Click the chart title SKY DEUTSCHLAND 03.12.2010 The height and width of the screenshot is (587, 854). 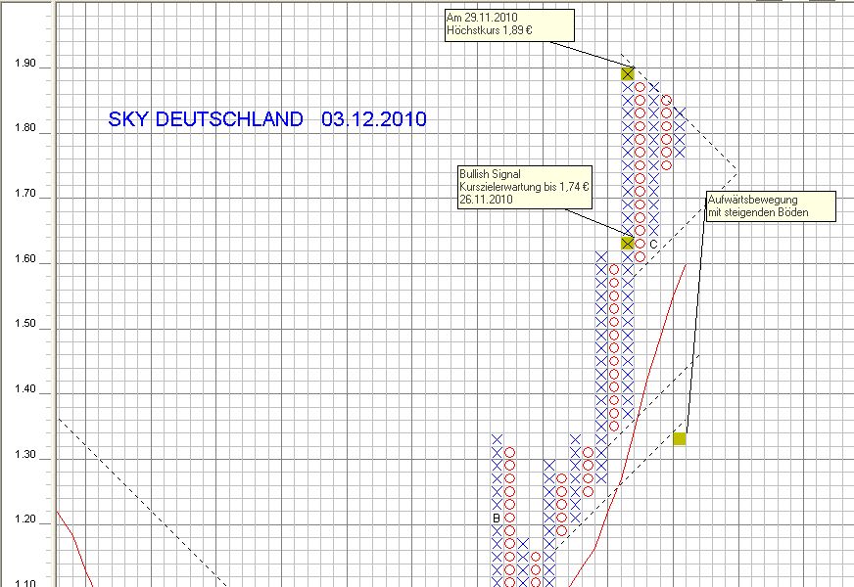tap(266, 119)
